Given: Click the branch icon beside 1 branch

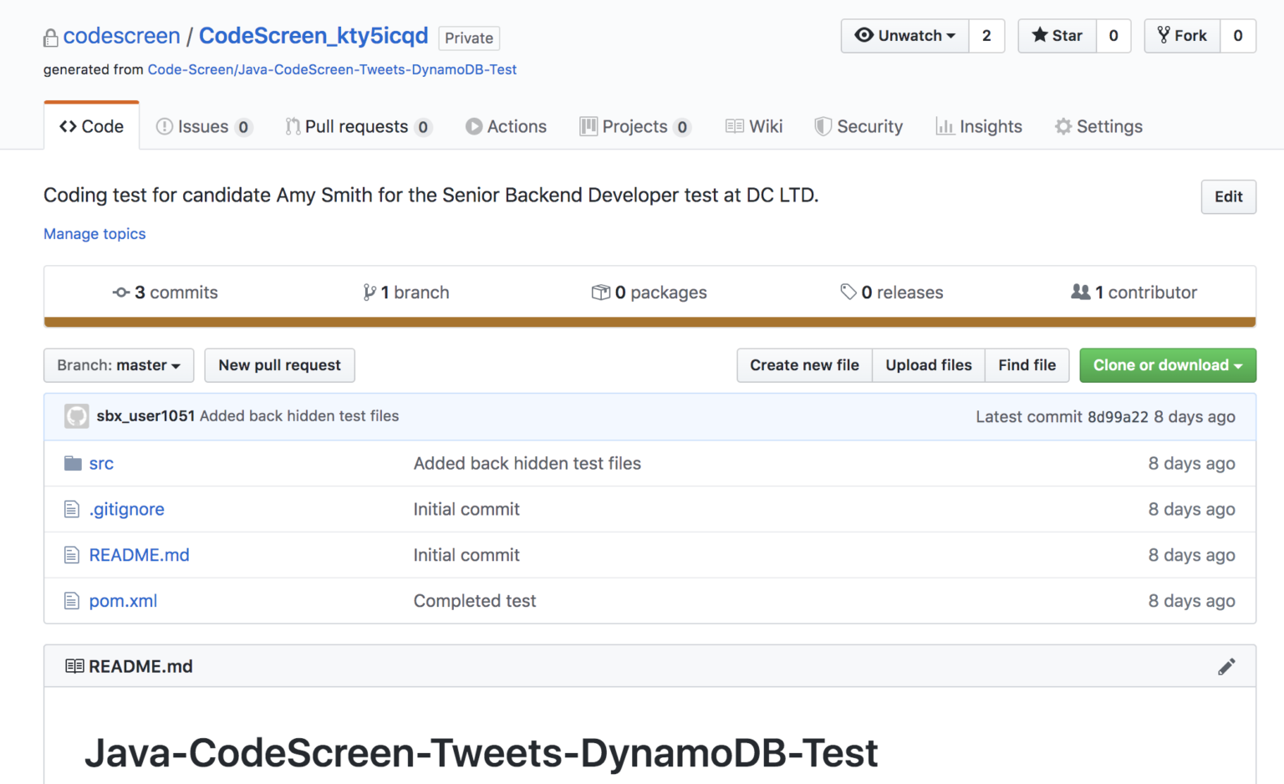Looking at the screenshot, I should (x=369, y=292).
